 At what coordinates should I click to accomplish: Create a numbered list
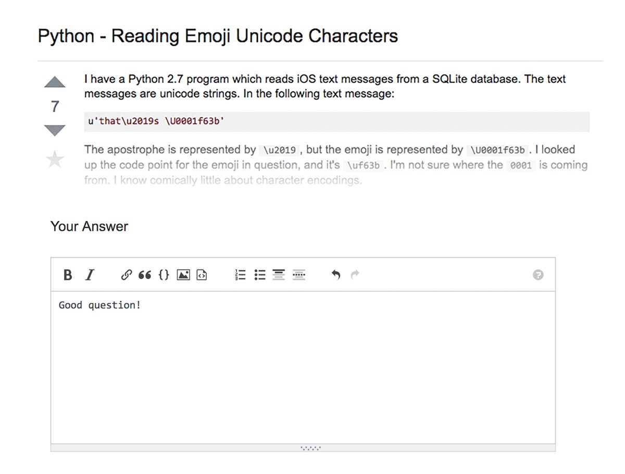pyautogui.click(x=240, y=275)
